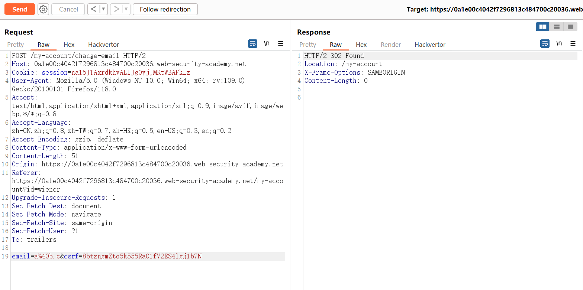Click the Send button
The image size is (583, 290).
coord(20,9)
